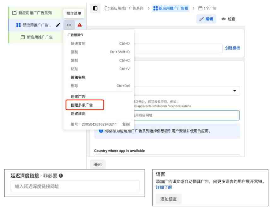Click the 创建模板 link
273x207 pixels.
232,48
